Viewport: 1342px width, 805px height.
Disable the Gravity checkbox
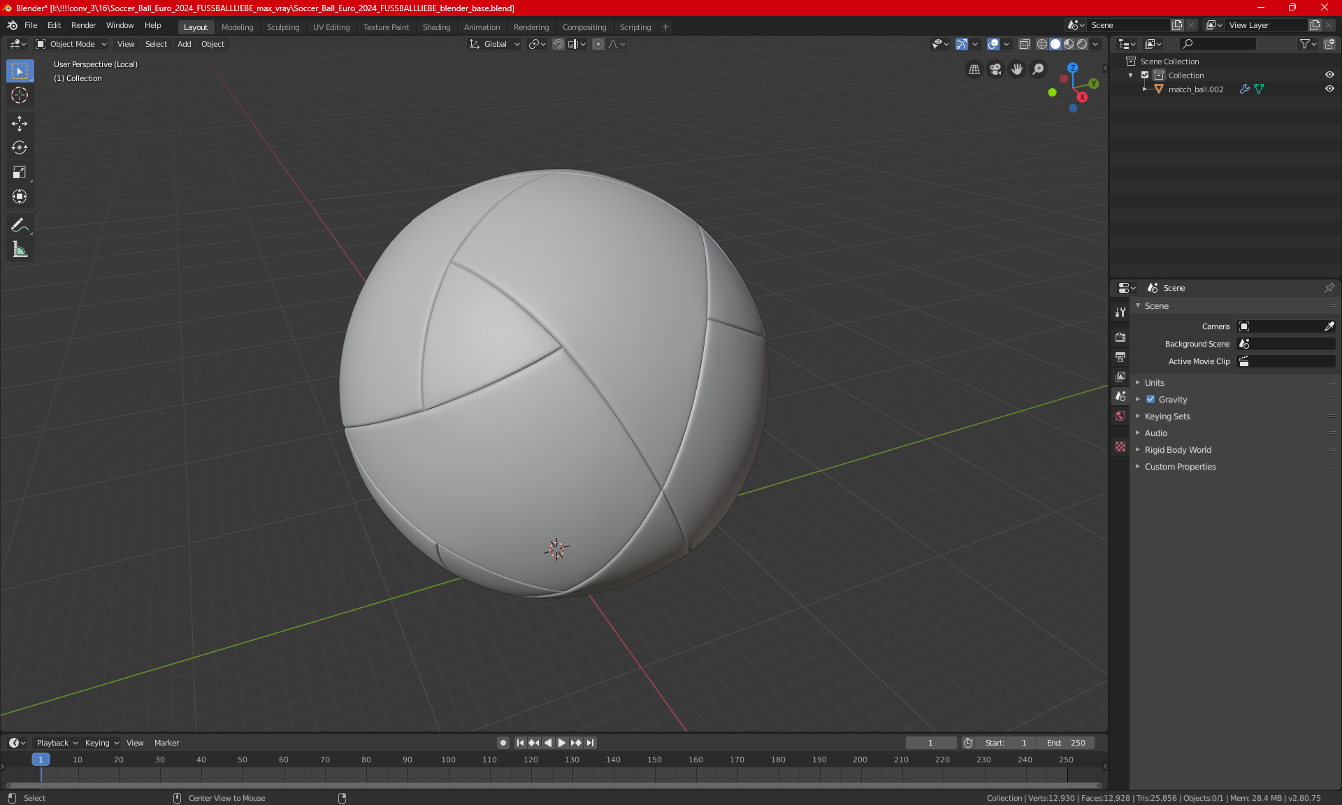click(1150, 400)
